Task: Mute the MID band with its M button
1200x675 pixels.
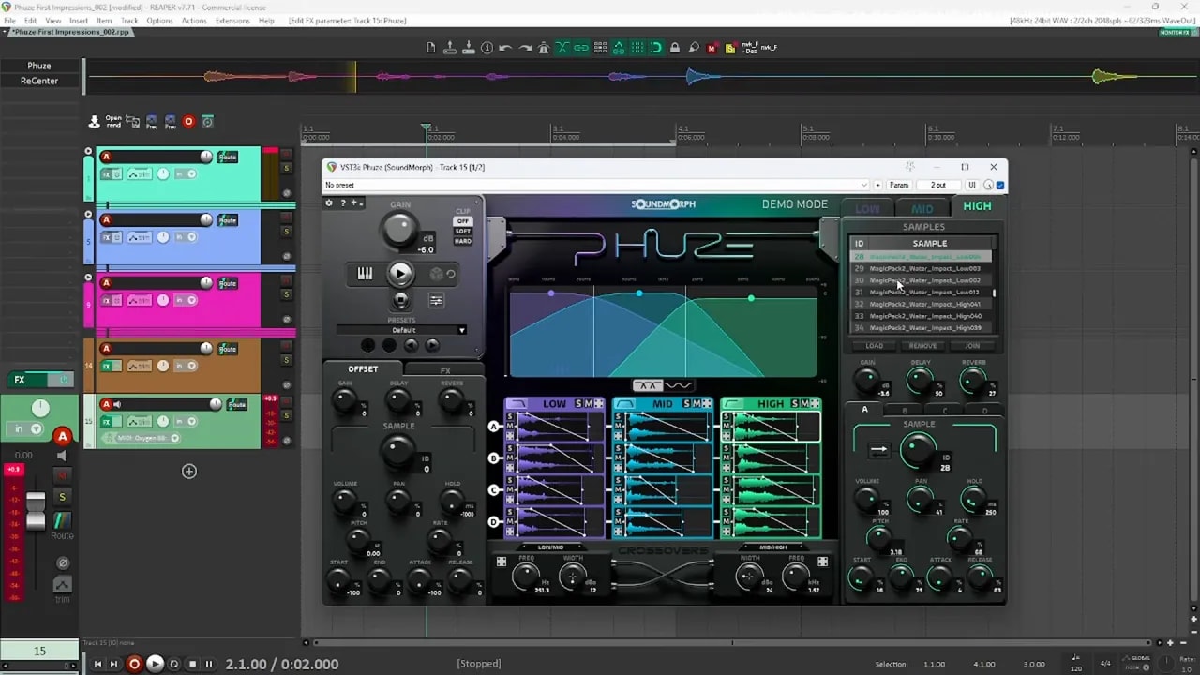Action: pos(696,404)
